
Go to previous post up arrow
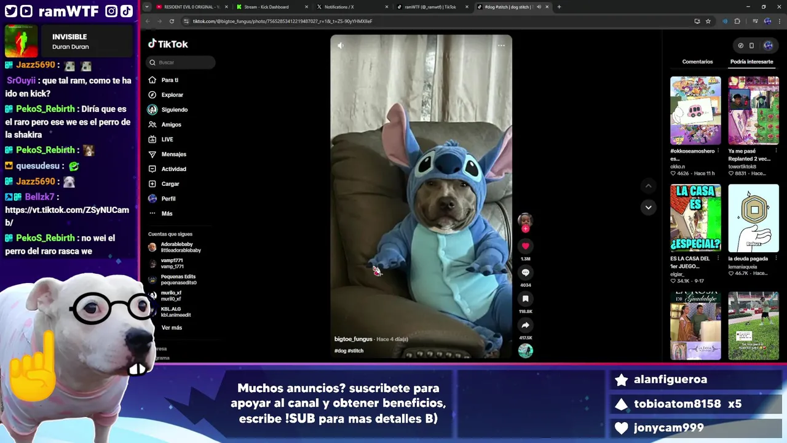(648, 186)
